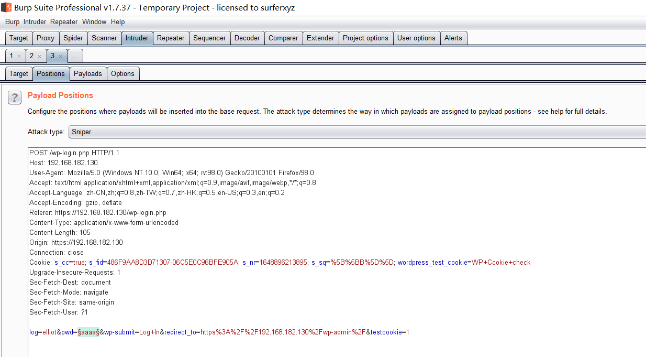This screenshot has height=357, width=646.
Task: Switch to the Proxy tab
Action: click(46, 38)
